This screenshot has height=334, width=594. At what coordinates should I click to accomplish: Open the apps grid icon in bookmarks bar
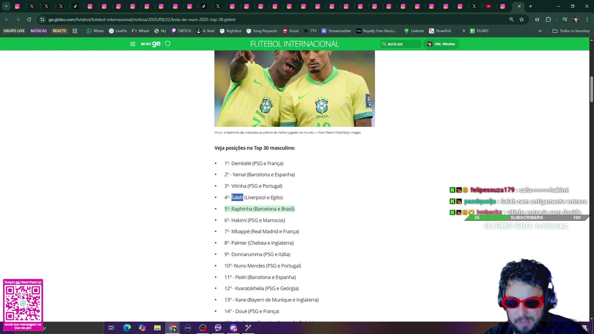tap(75, 31)
